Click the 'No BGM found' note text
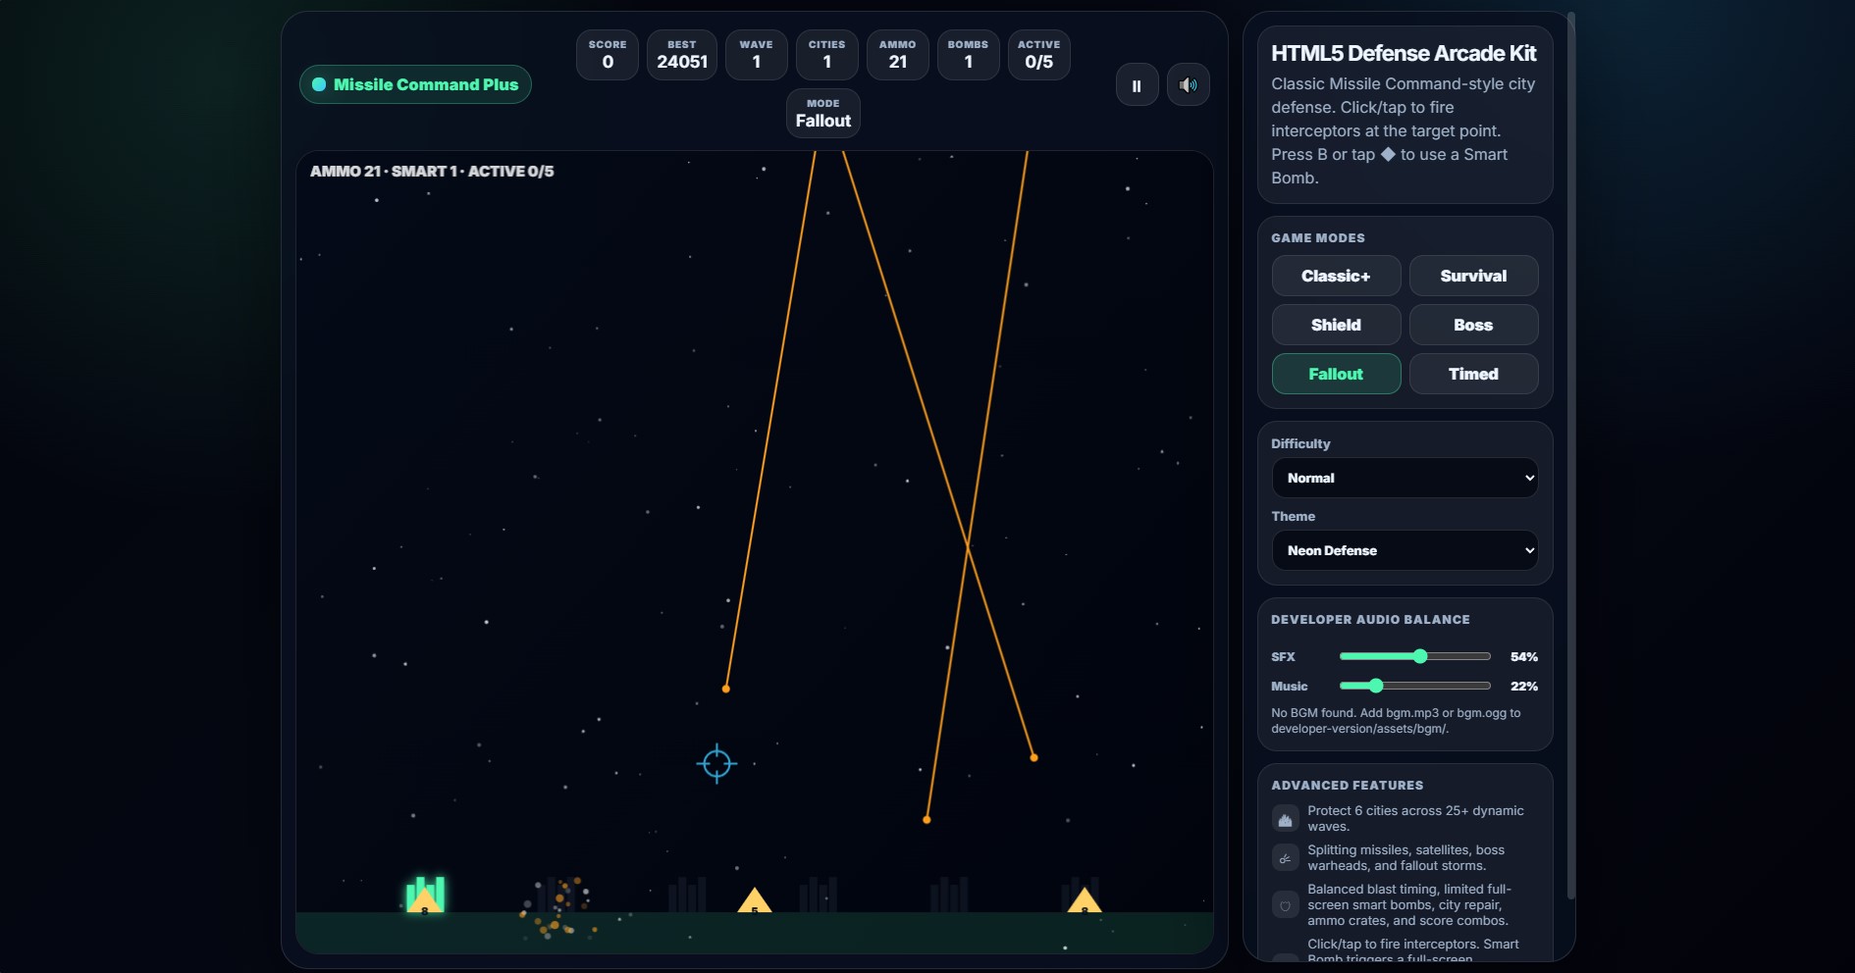Screen dimensions: 1855x973 tap(1396, 720)
